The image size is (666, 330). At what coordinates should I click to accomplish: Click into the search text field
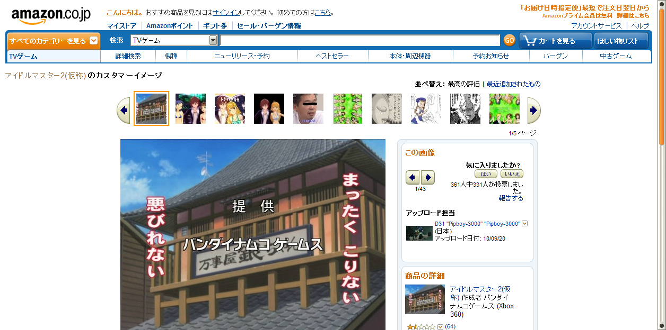click(360, 40)
